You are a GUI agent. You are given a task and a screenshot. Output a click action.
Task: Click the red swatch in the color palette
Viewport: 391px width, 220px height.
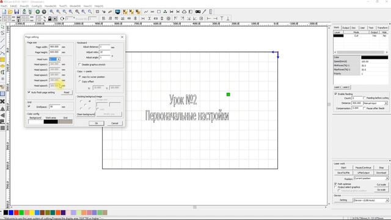pos(16,213)
